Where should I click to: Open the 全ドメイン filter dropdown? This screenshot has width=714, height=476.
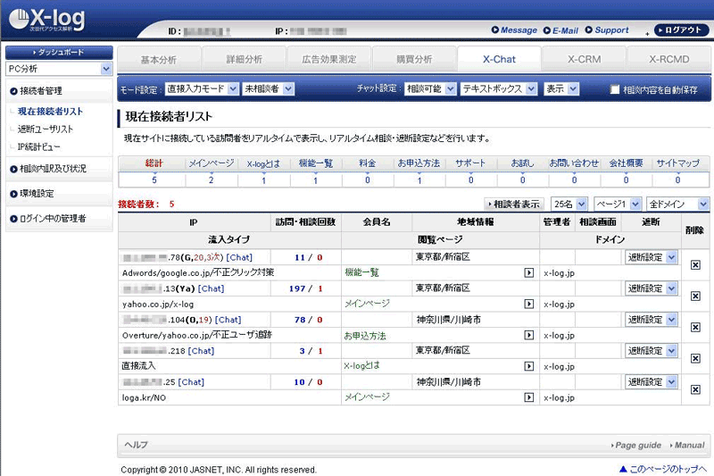[x=678, y=204]
